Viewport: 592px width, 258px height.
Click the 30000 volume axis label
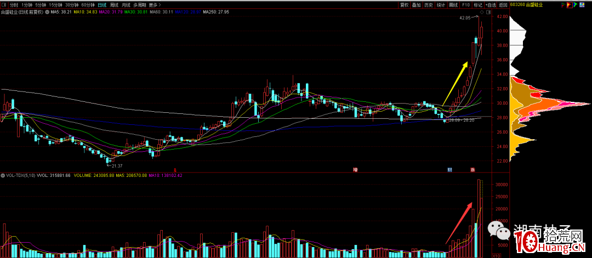[x=501, y=185]
